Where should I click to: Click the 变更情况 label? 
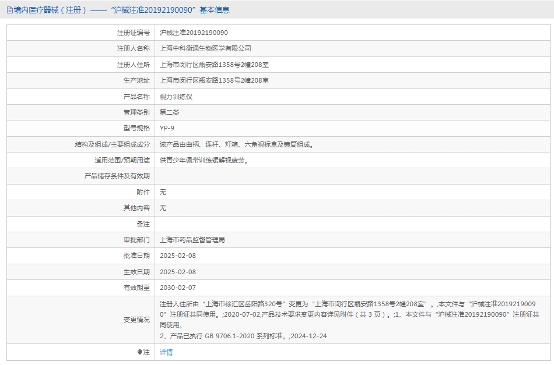pos(136,320)
